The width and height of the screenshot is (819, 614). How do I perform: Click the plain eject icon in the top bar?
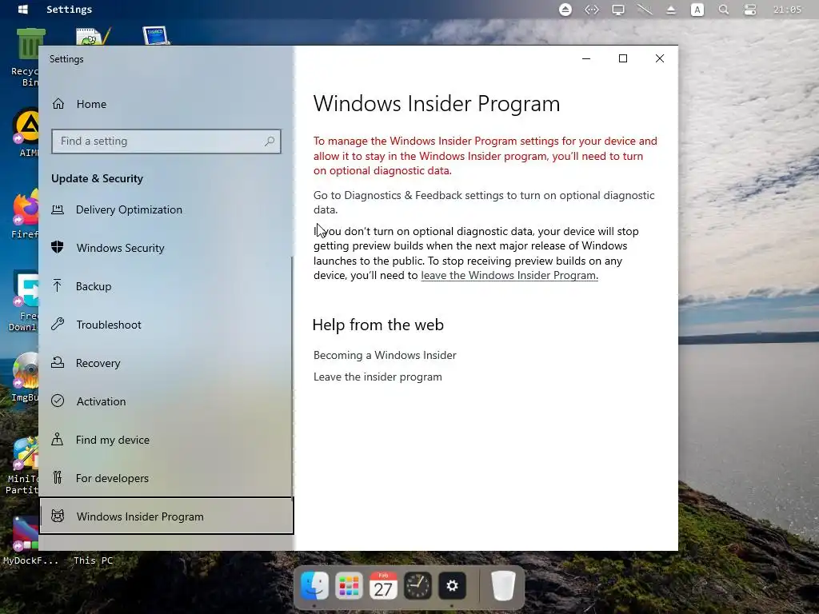671,10
